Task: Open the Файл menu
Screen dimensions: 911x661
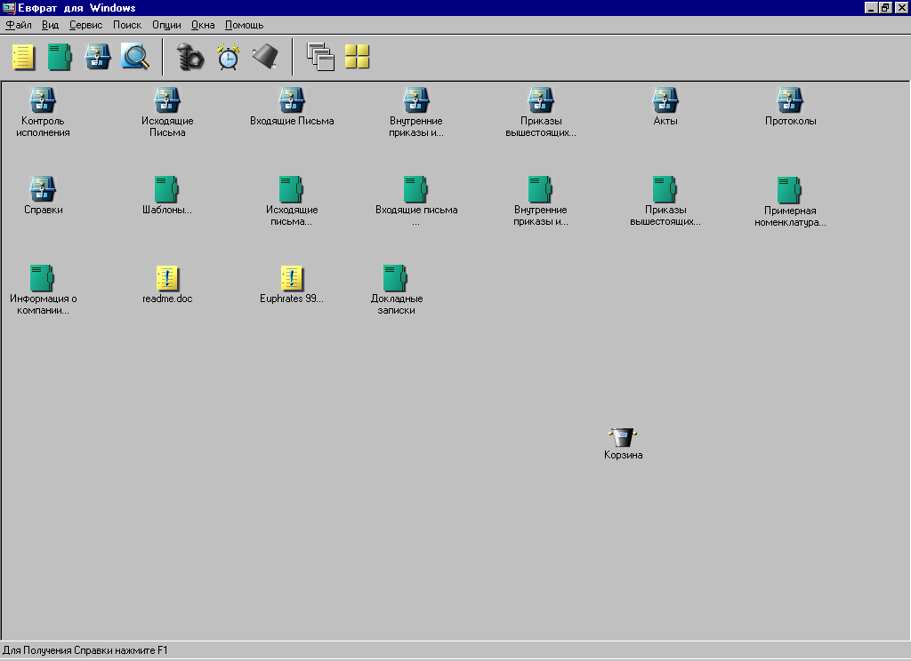Action: (x=19, y=25)
